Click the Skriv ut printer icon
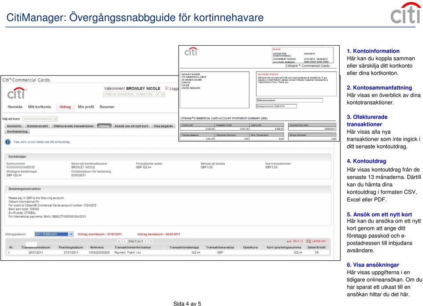423x306 pixels. click(x=289, y=241)
